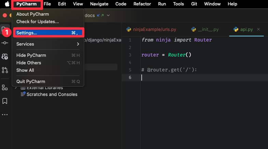Choose Hide Others

point(48,63)
